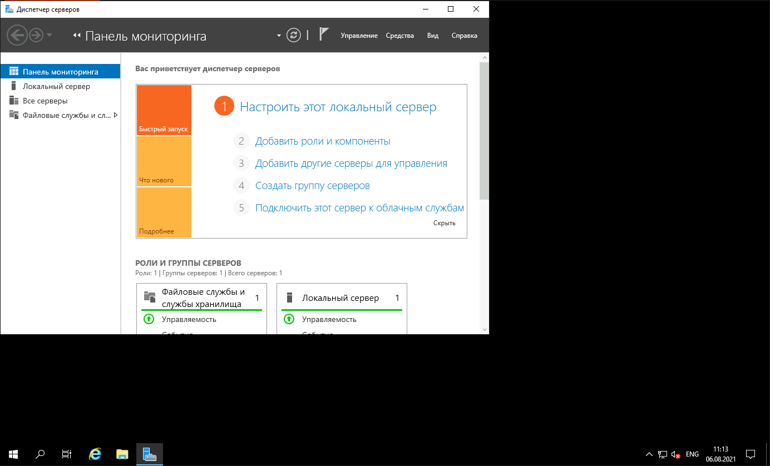770x466 pixels.
Task: Click Скрыть to hide welcome tile
Action: click(x=445, y=223)
